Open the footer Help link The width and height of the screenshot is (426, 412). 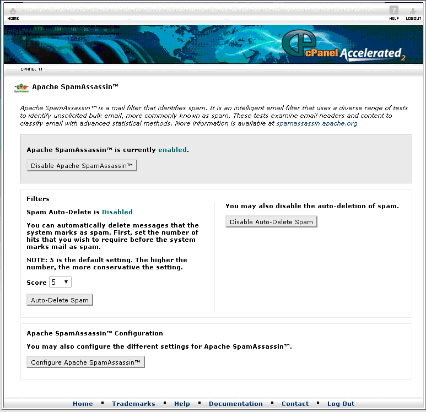182,404
